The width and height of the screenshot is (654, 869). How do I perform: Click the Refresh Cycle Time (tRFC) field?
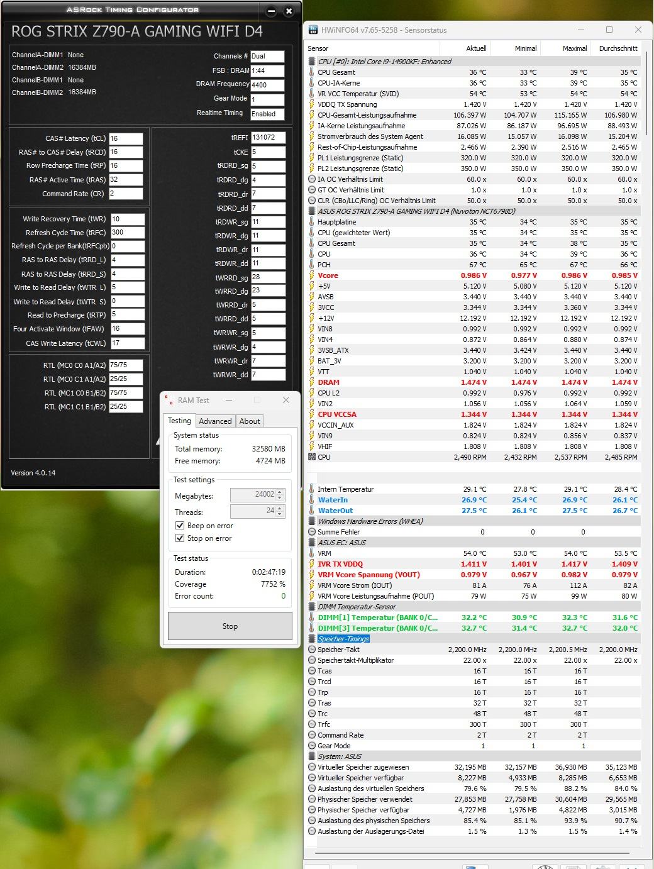point(128,233)
